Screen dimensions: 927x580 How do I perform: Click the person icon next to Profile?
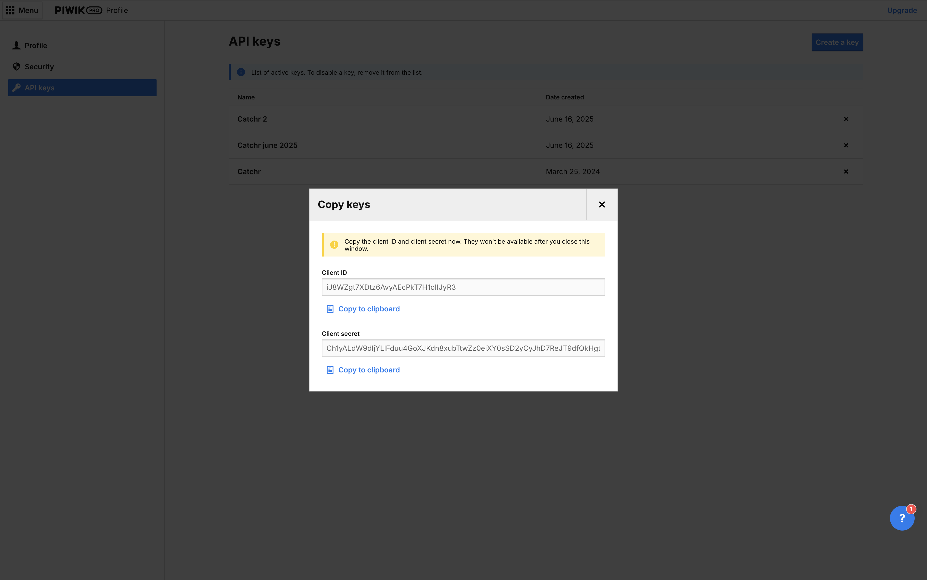(x=16, y=46)
